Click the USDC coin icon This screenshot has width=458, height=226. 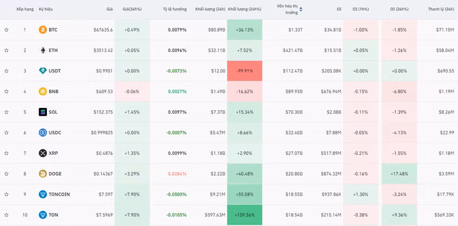pyautogui.click(x=42, y=133)
